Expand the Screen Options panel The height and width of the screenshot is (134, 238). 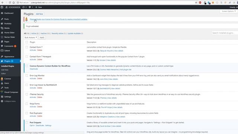229,11
